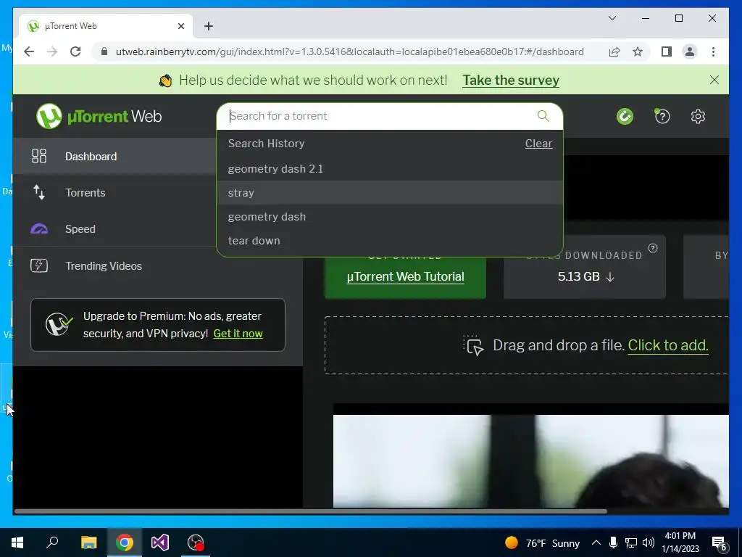
Task: Open the Windows Start menu
Action: tap(17, 542)
